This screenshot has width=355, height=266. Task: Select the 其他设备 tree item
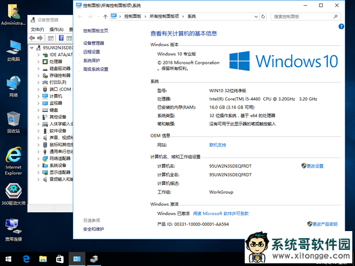click(x=58, y=117)
